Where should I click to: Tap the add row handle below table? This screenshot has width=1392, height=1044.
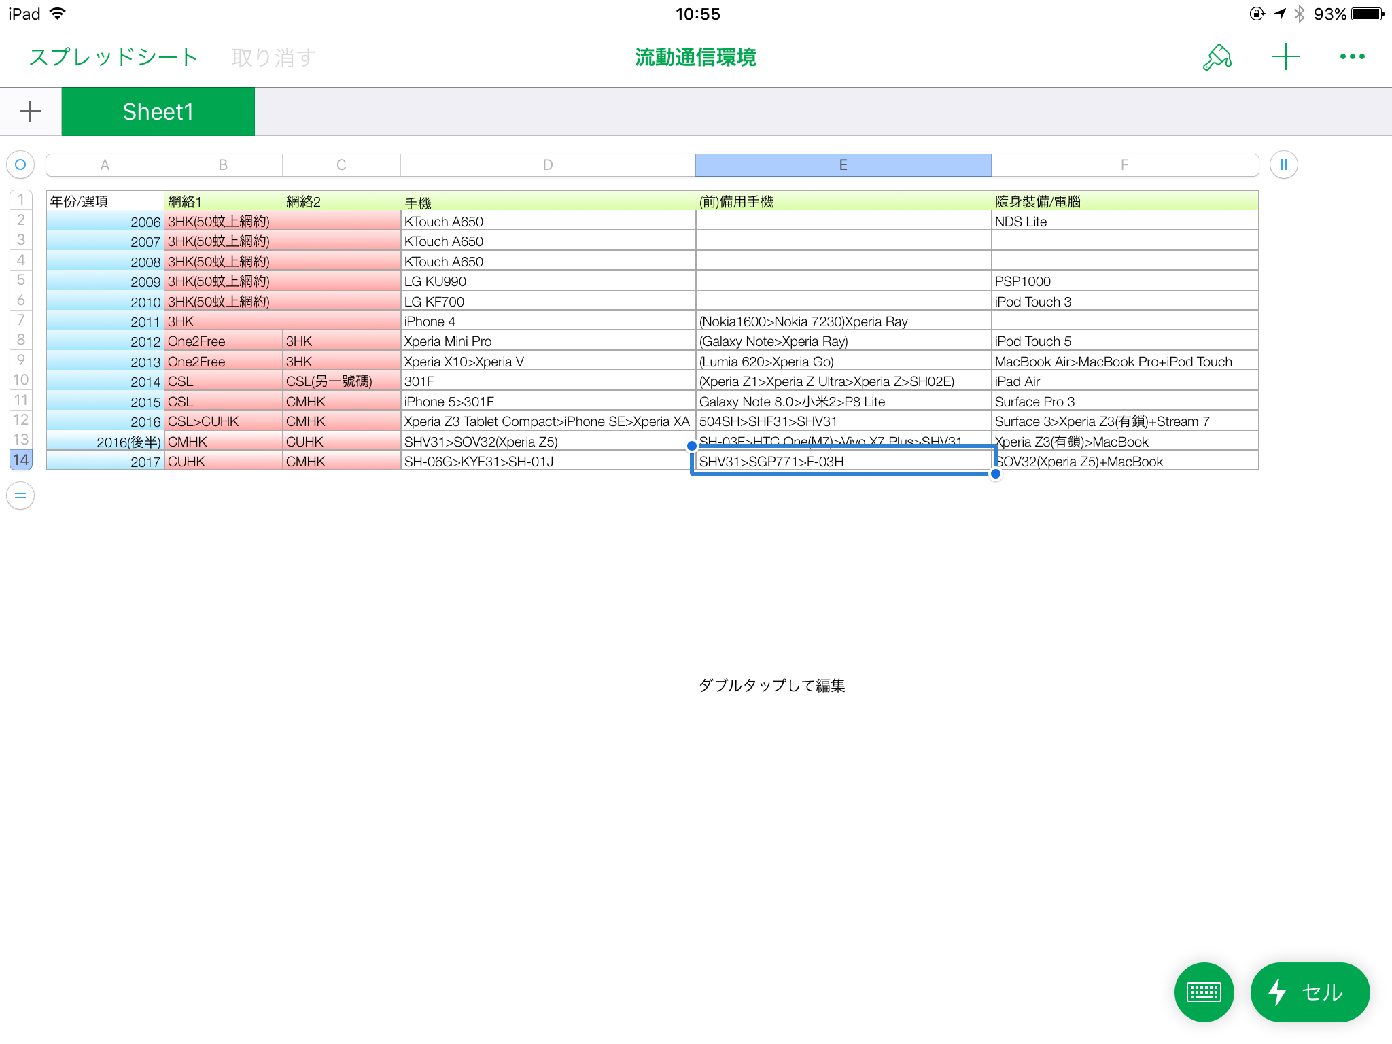tap(20, 495)
